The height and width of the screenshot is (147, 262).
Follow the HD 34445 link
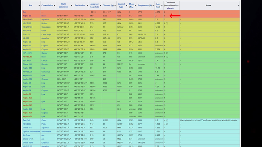(27, 31)
